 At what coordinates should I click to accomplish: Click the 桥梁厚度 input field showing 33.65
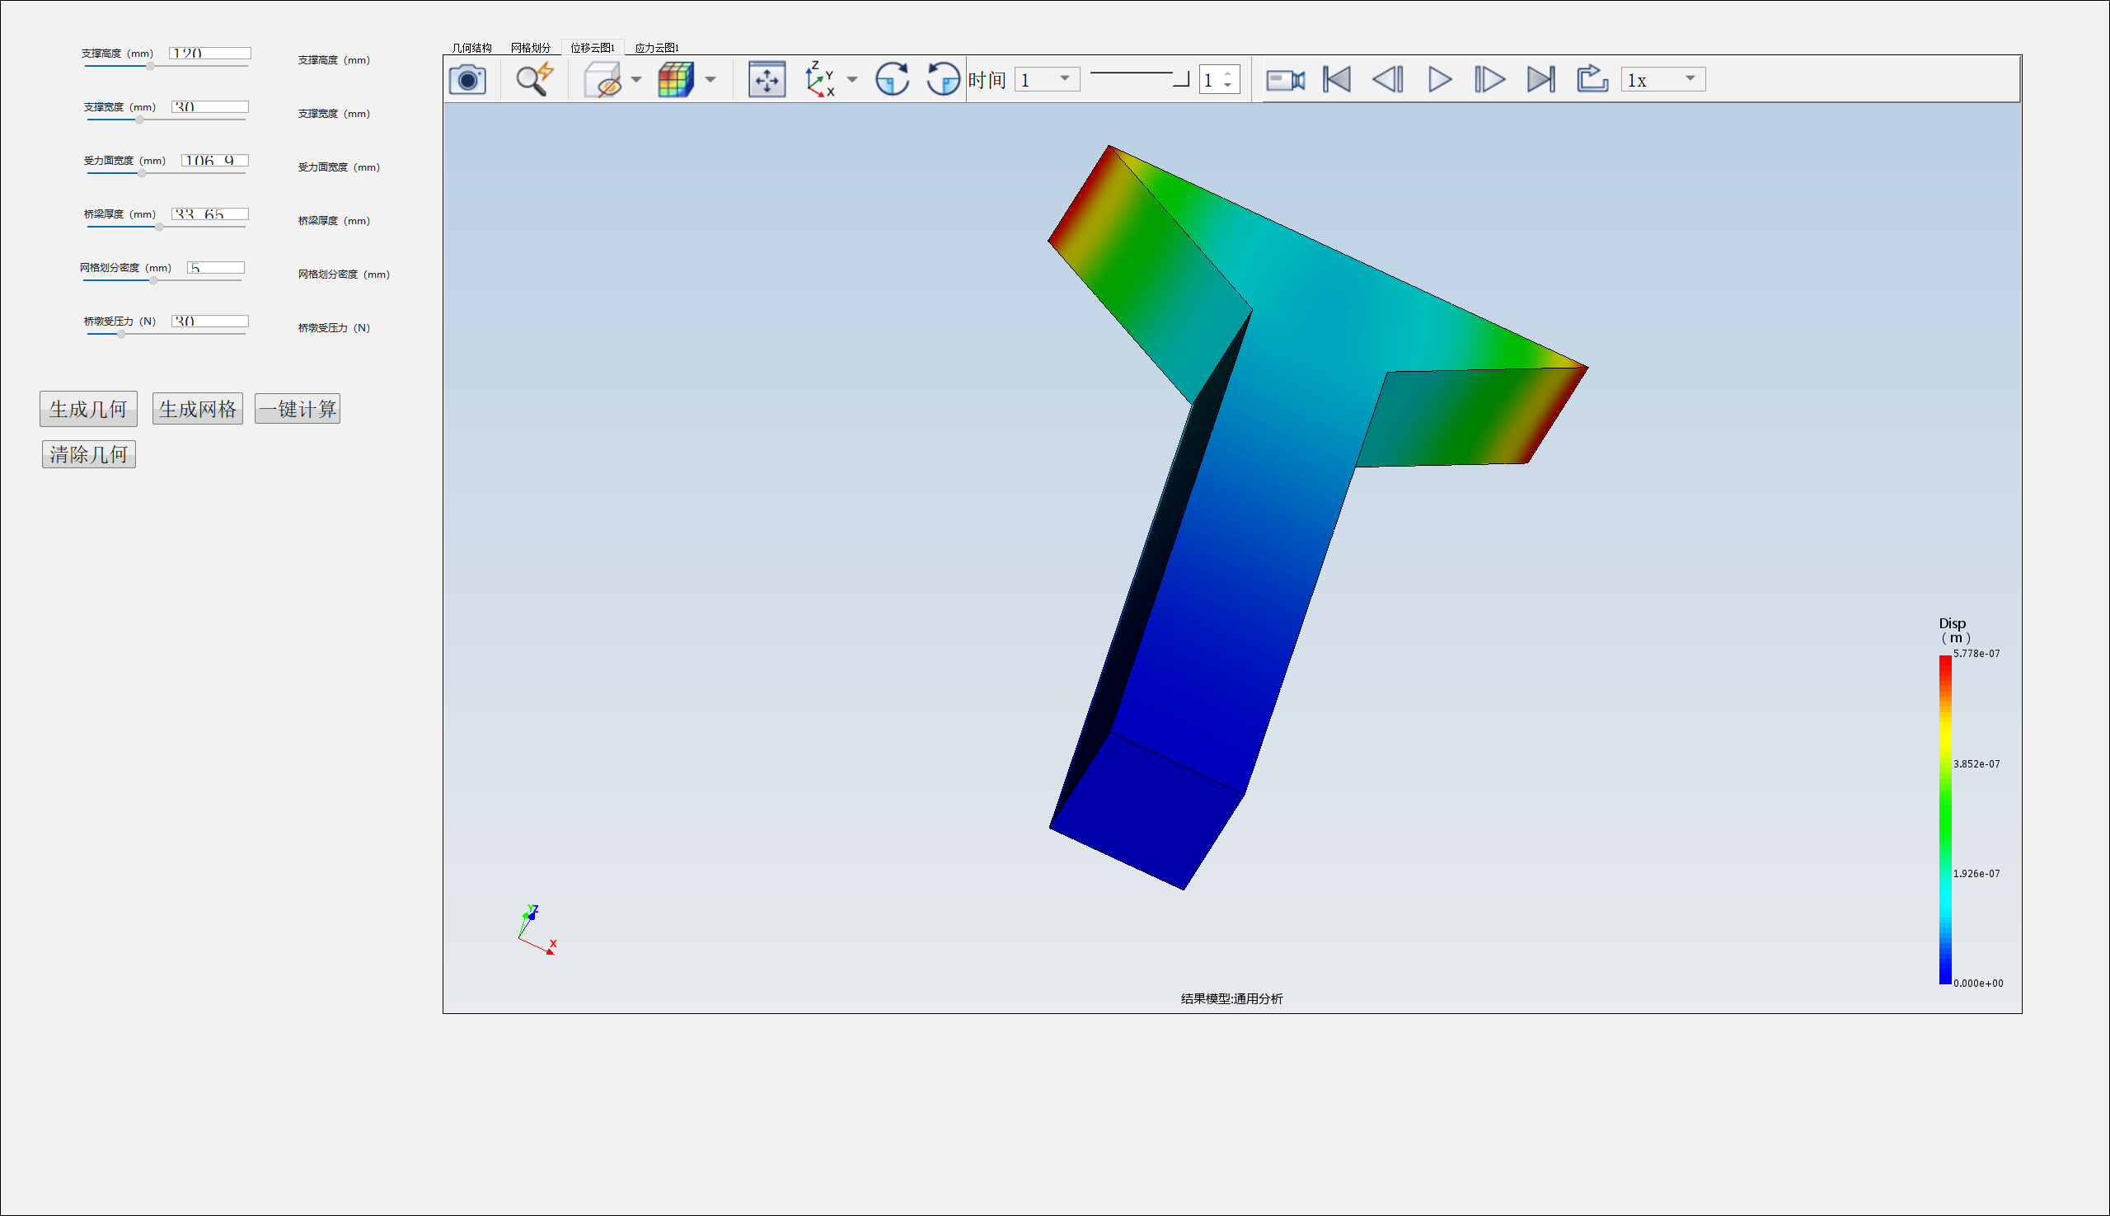click(210, 213)
